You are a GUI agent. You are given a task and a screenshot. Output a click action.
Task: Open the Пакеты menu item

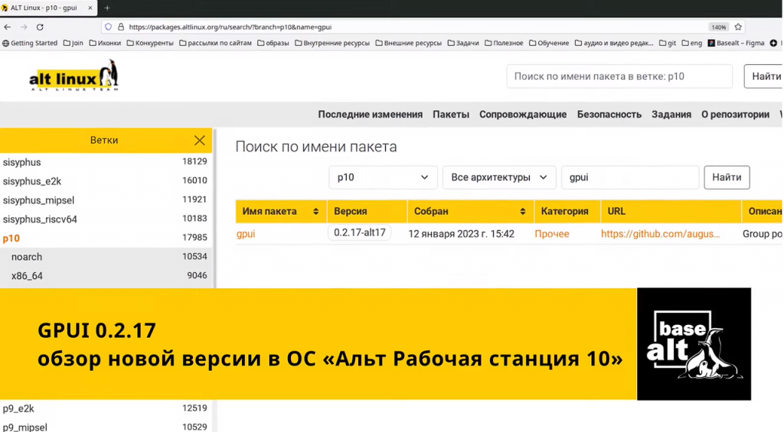[451, 115]
